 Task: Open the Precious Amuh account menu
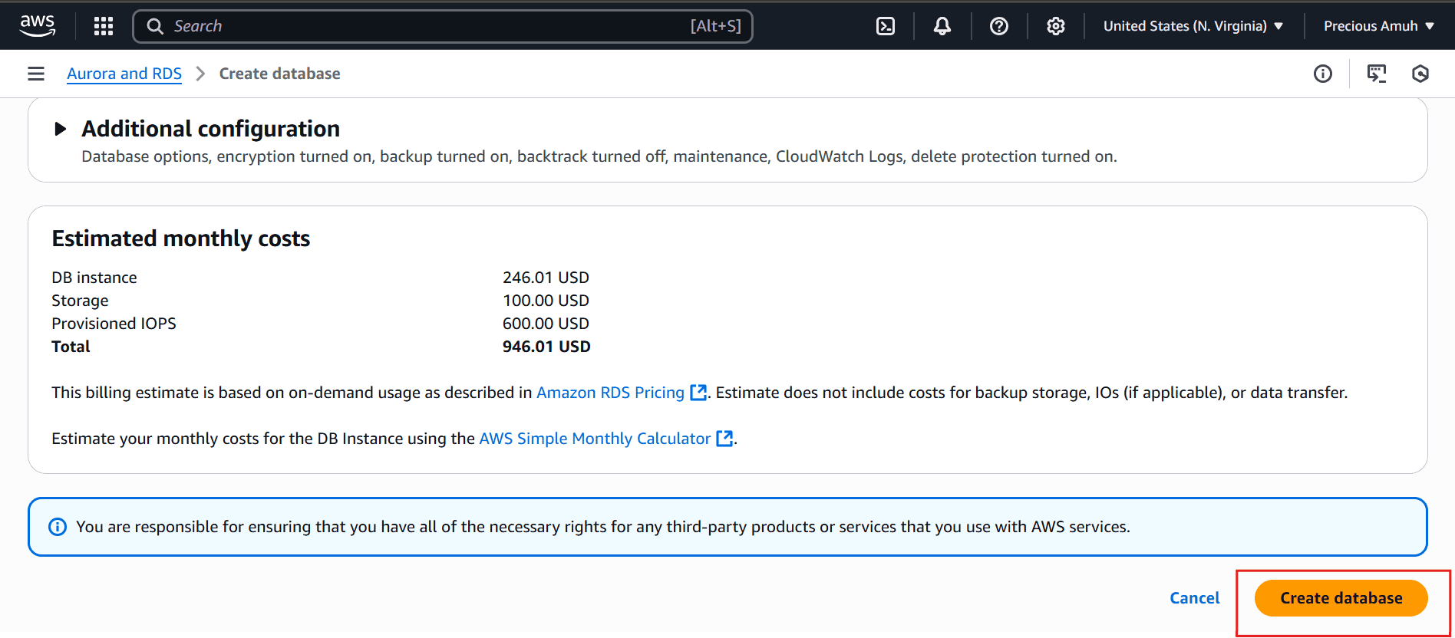coord(1379,26)
